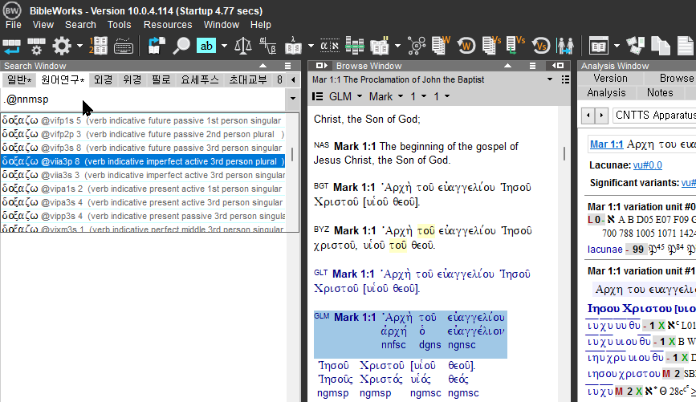Select the '@vifp1s 5' result row

pyautogui.click(x=143, y=120)
